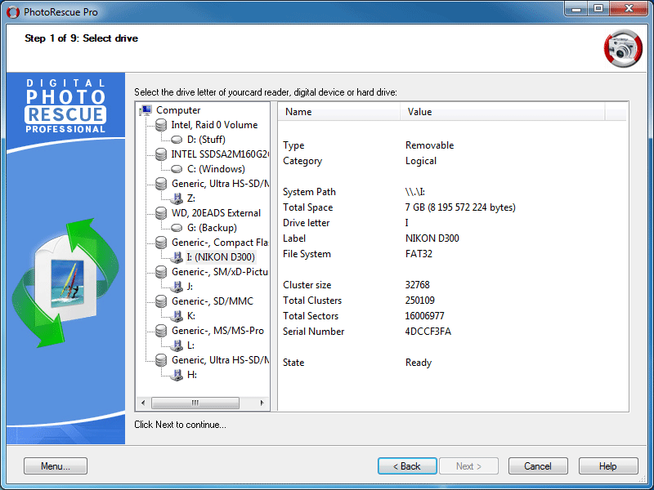This screenshot has width=654, height=490.
Task: Click the removable drive icon beside H:
Action: [177, 375]
